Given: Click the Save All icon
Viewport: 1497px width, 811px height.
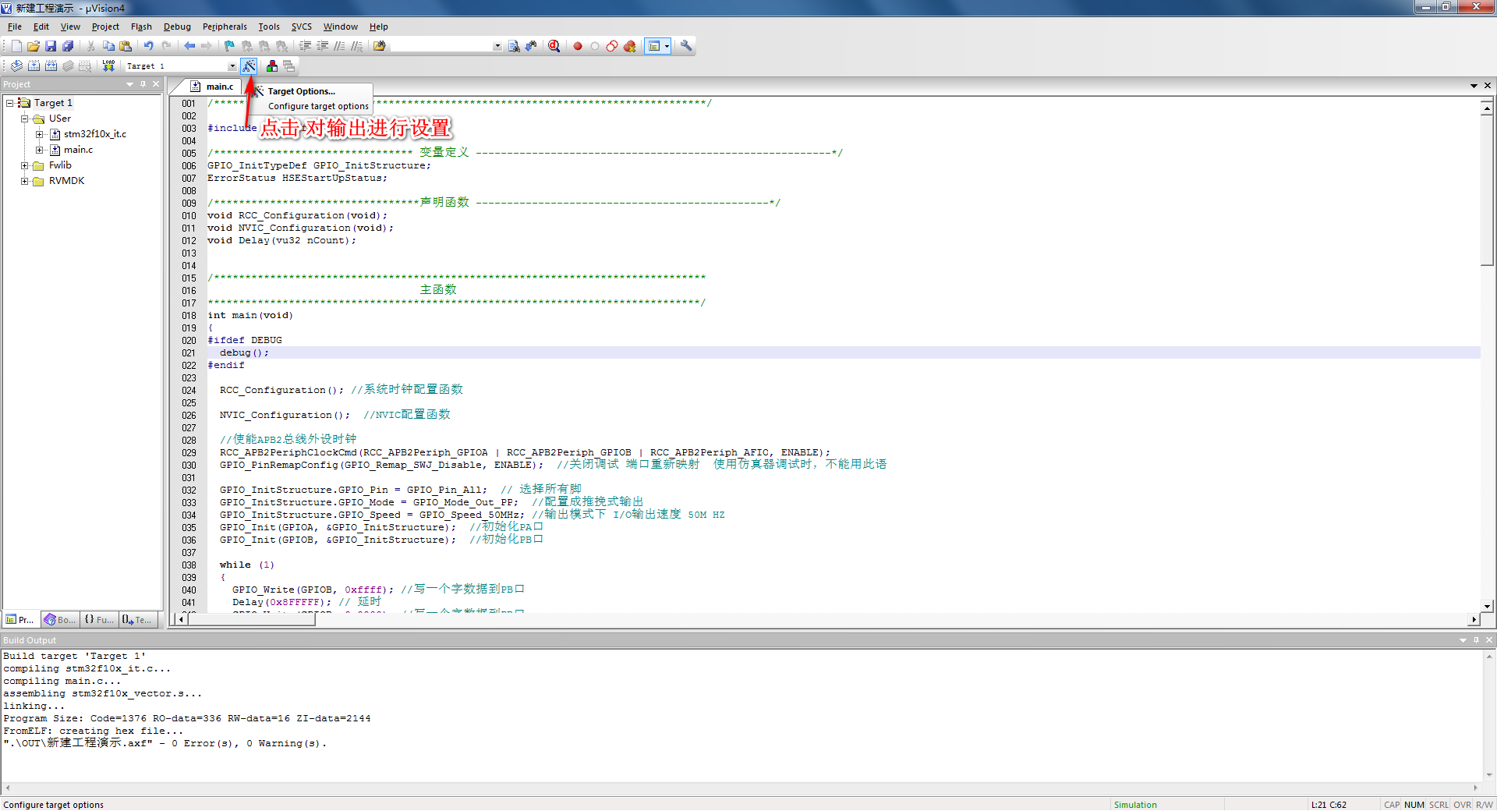Looking at the screenshot, I should click(x=68, y=46).
